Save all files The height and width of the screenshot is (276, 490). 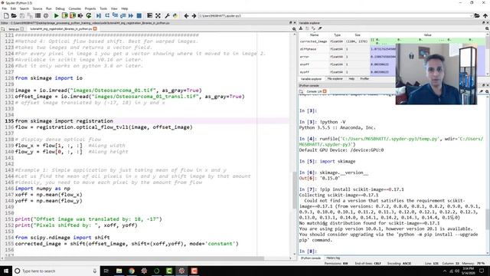pyautogui.click(x=30, y=15)
